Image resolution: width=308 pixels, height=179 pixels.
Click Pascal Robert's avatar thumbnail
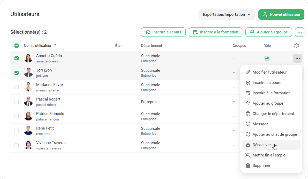coord(28,102)
